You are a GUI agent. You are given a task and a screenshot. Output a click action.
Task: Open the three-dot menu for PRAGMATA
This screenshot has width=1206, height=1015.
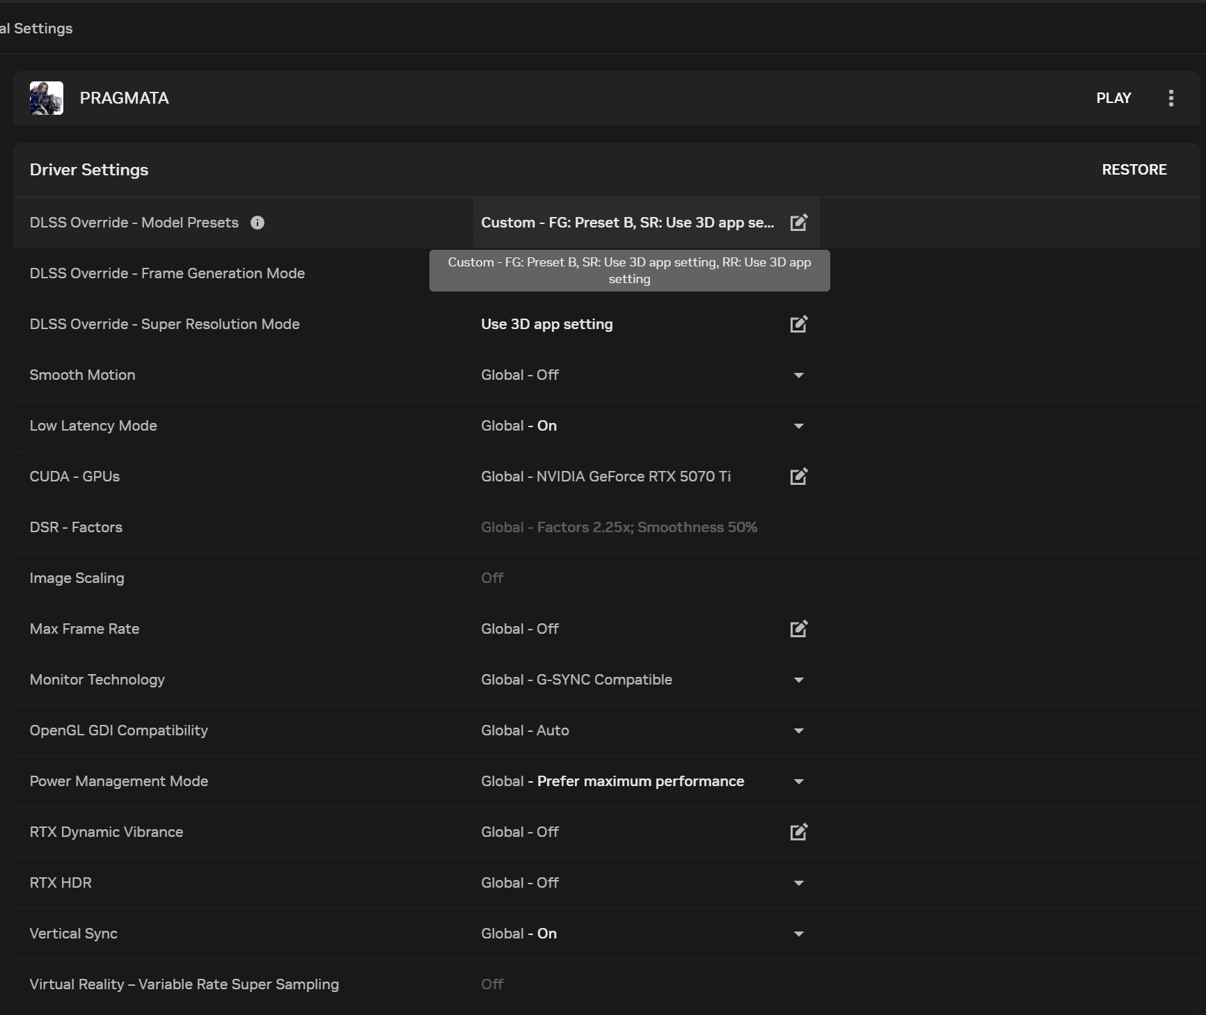click(x=1171, y=98)
